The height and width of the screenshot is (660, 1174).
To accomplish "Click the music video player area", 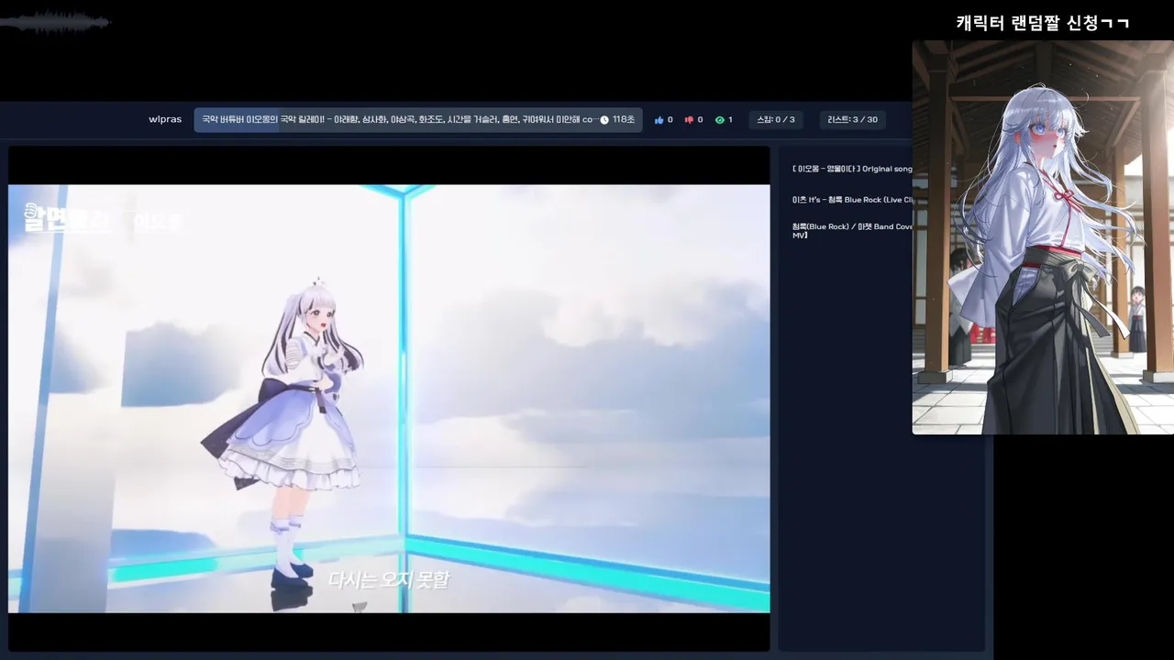I will tap(389, 399).
